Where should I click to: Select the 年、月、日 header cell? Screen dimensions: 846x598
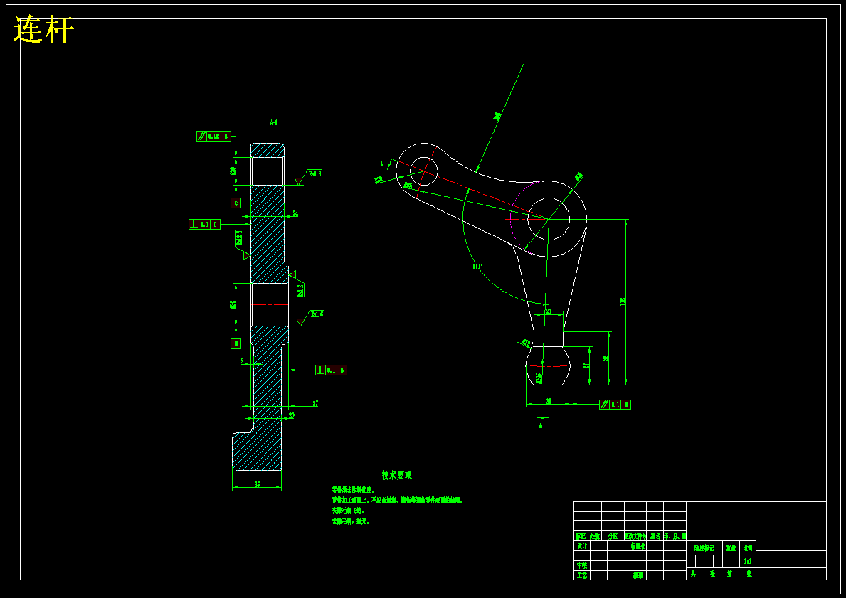tap(675, 536)
